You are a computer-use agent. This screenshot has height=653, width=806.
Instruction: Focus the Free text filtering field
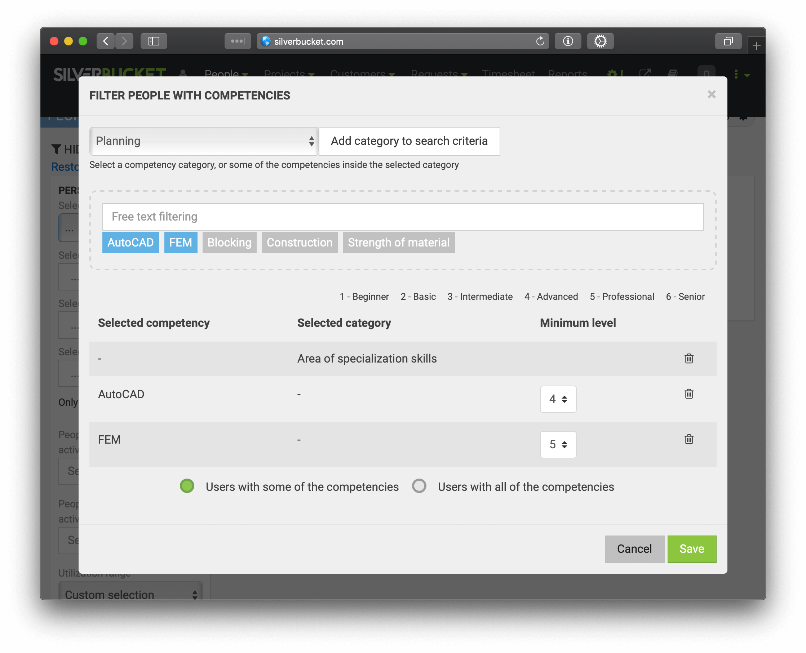(x=402, y=217)
